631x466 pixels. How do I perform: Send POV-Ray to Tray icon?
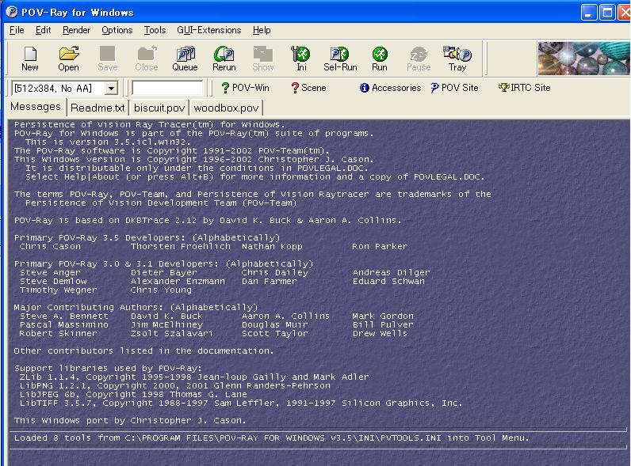click(457, 59)
